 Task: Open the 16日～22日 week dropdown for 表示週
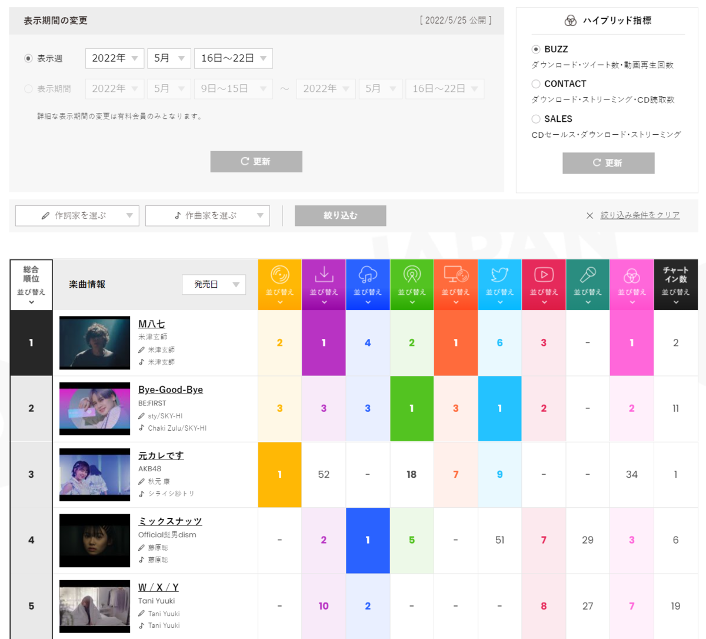(x=234, y=58)
